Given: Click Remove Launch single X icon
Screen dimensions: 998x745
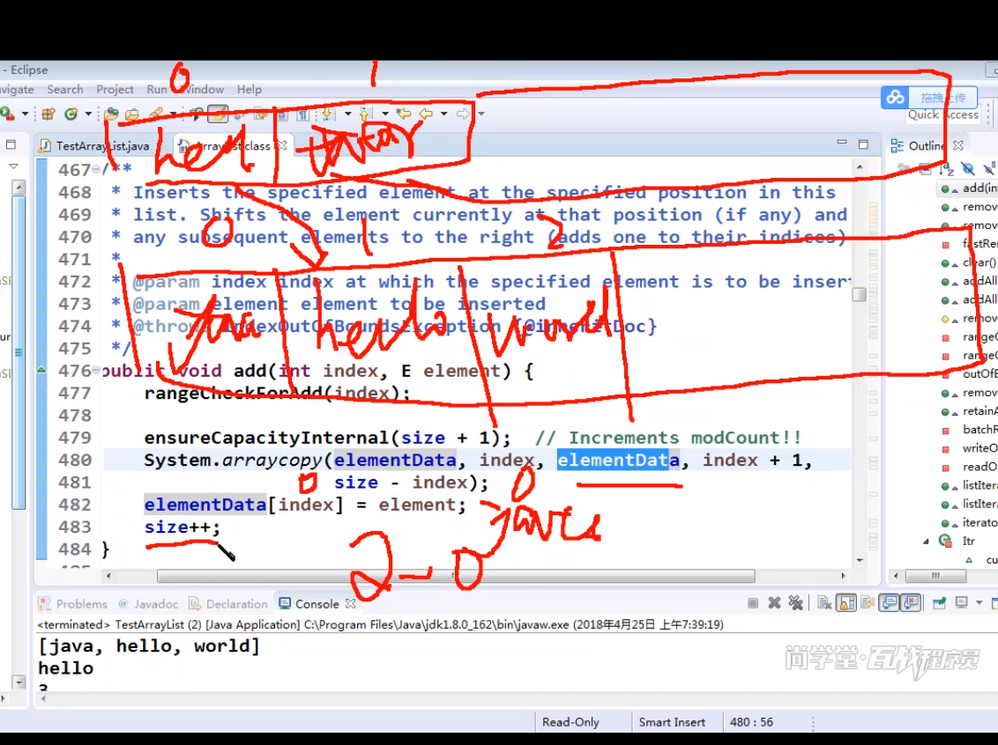Looking at the screenshot, I should click(774, 602).
